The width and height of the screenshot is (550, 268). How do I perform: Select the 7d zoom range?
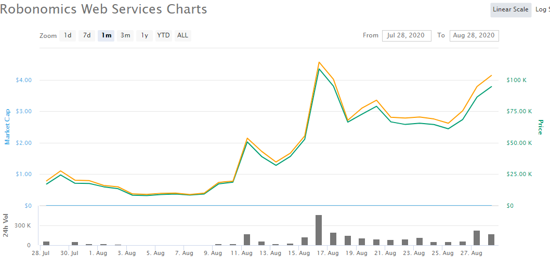(87, 35)
